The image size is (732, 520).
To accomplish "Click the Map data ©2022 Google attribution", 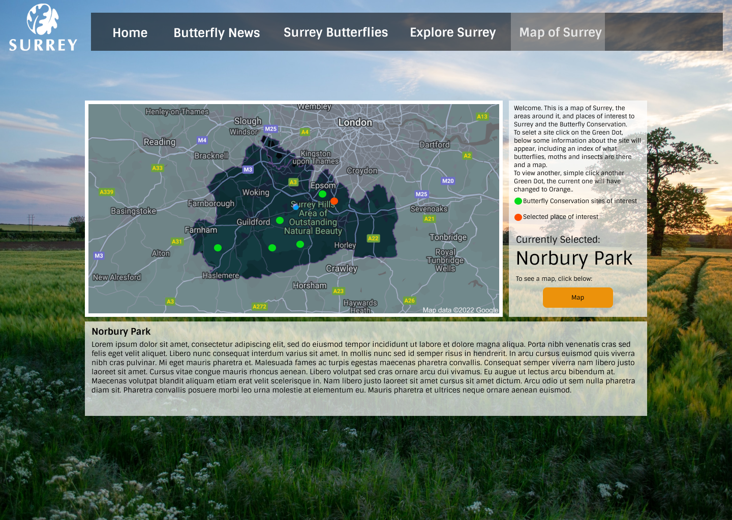I will [460, 310].
